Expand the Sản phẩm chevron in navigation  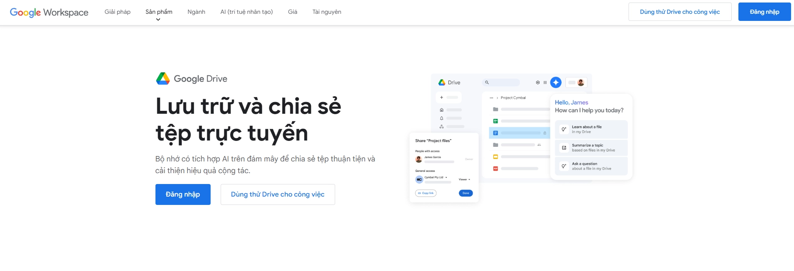pyautogui.click(x=158, y=20)
